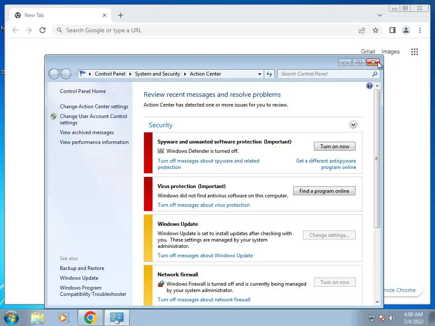Viewport: 435px width, 326px height.
Task: Open Control Panel Home
Action: click(83, 91)
